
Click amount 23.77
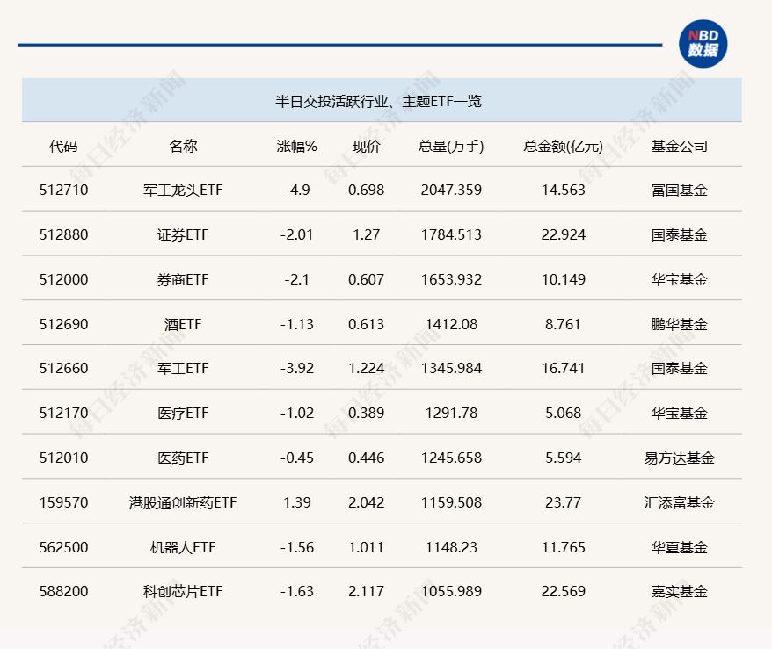(564, 502)
